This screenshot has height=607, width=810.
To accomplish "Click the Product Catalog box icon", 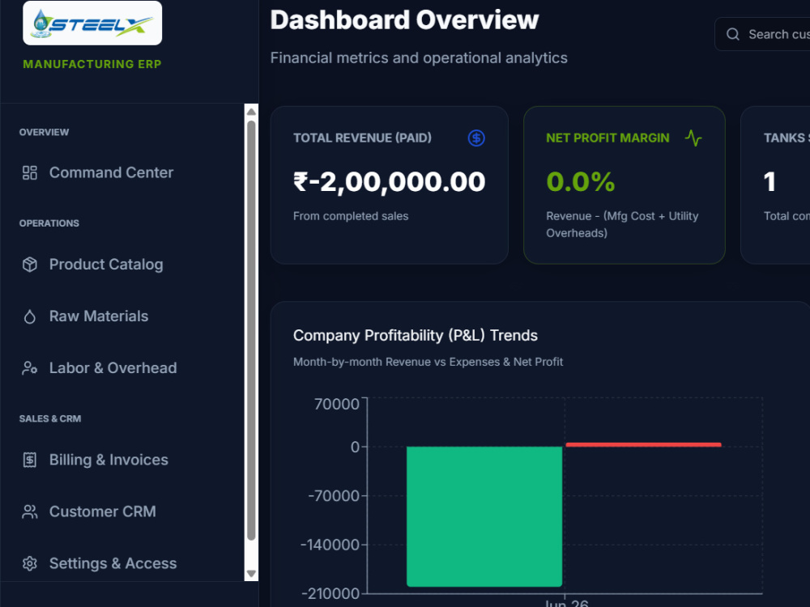I will coord(29,265).
